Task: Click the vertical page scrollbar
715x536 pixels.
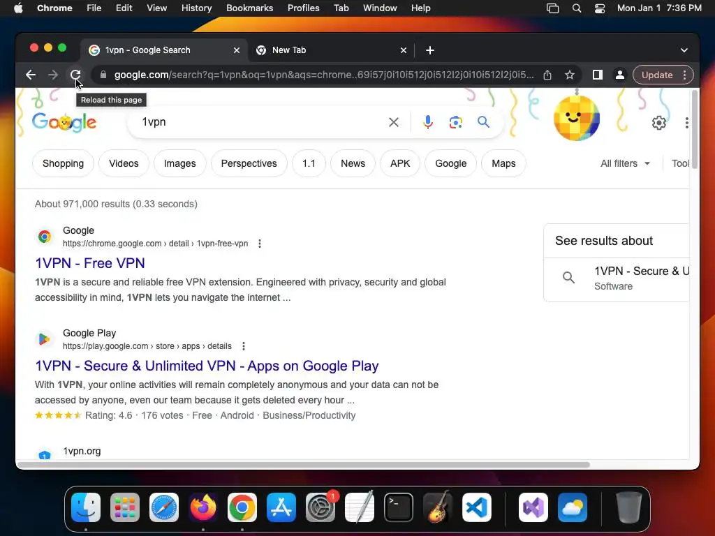Action: (x=695, y=129)
